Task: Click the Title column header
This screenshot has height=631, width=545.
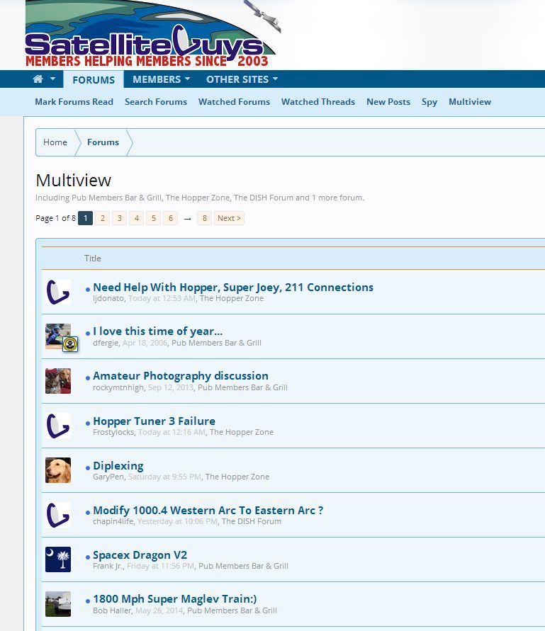Action: click(93, 258)
